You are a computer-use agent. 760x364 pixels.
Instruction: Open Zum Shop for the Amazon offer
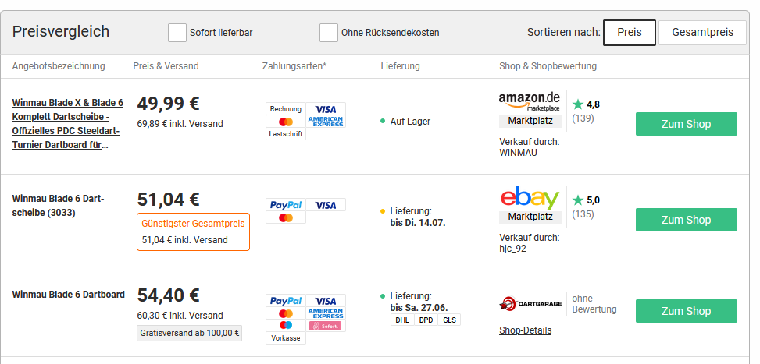click(x=687, y=124)
